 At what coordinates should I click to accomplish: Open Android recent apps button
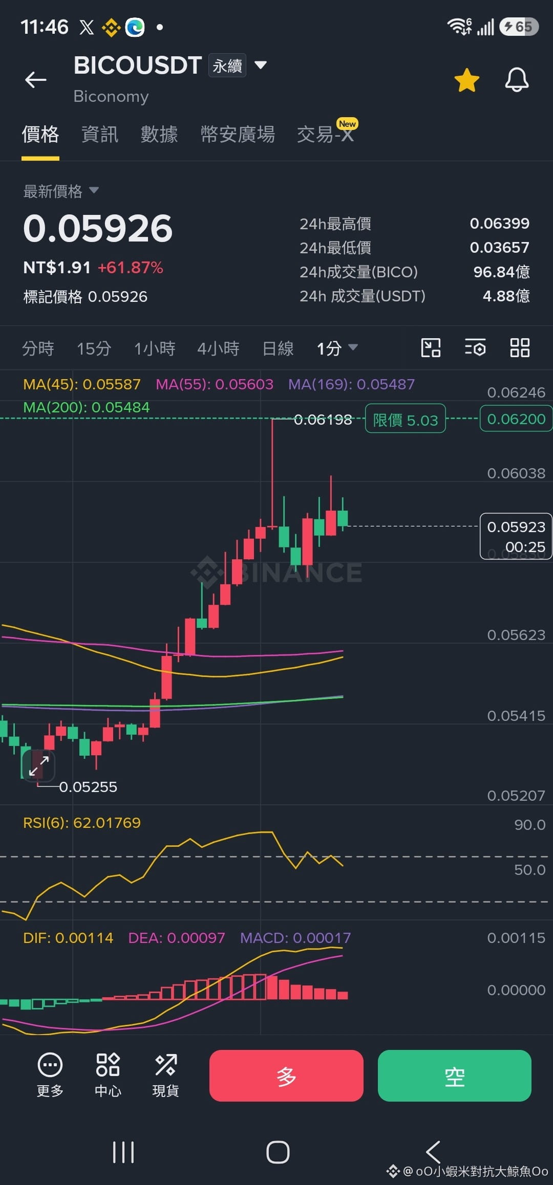point(123,1152)
